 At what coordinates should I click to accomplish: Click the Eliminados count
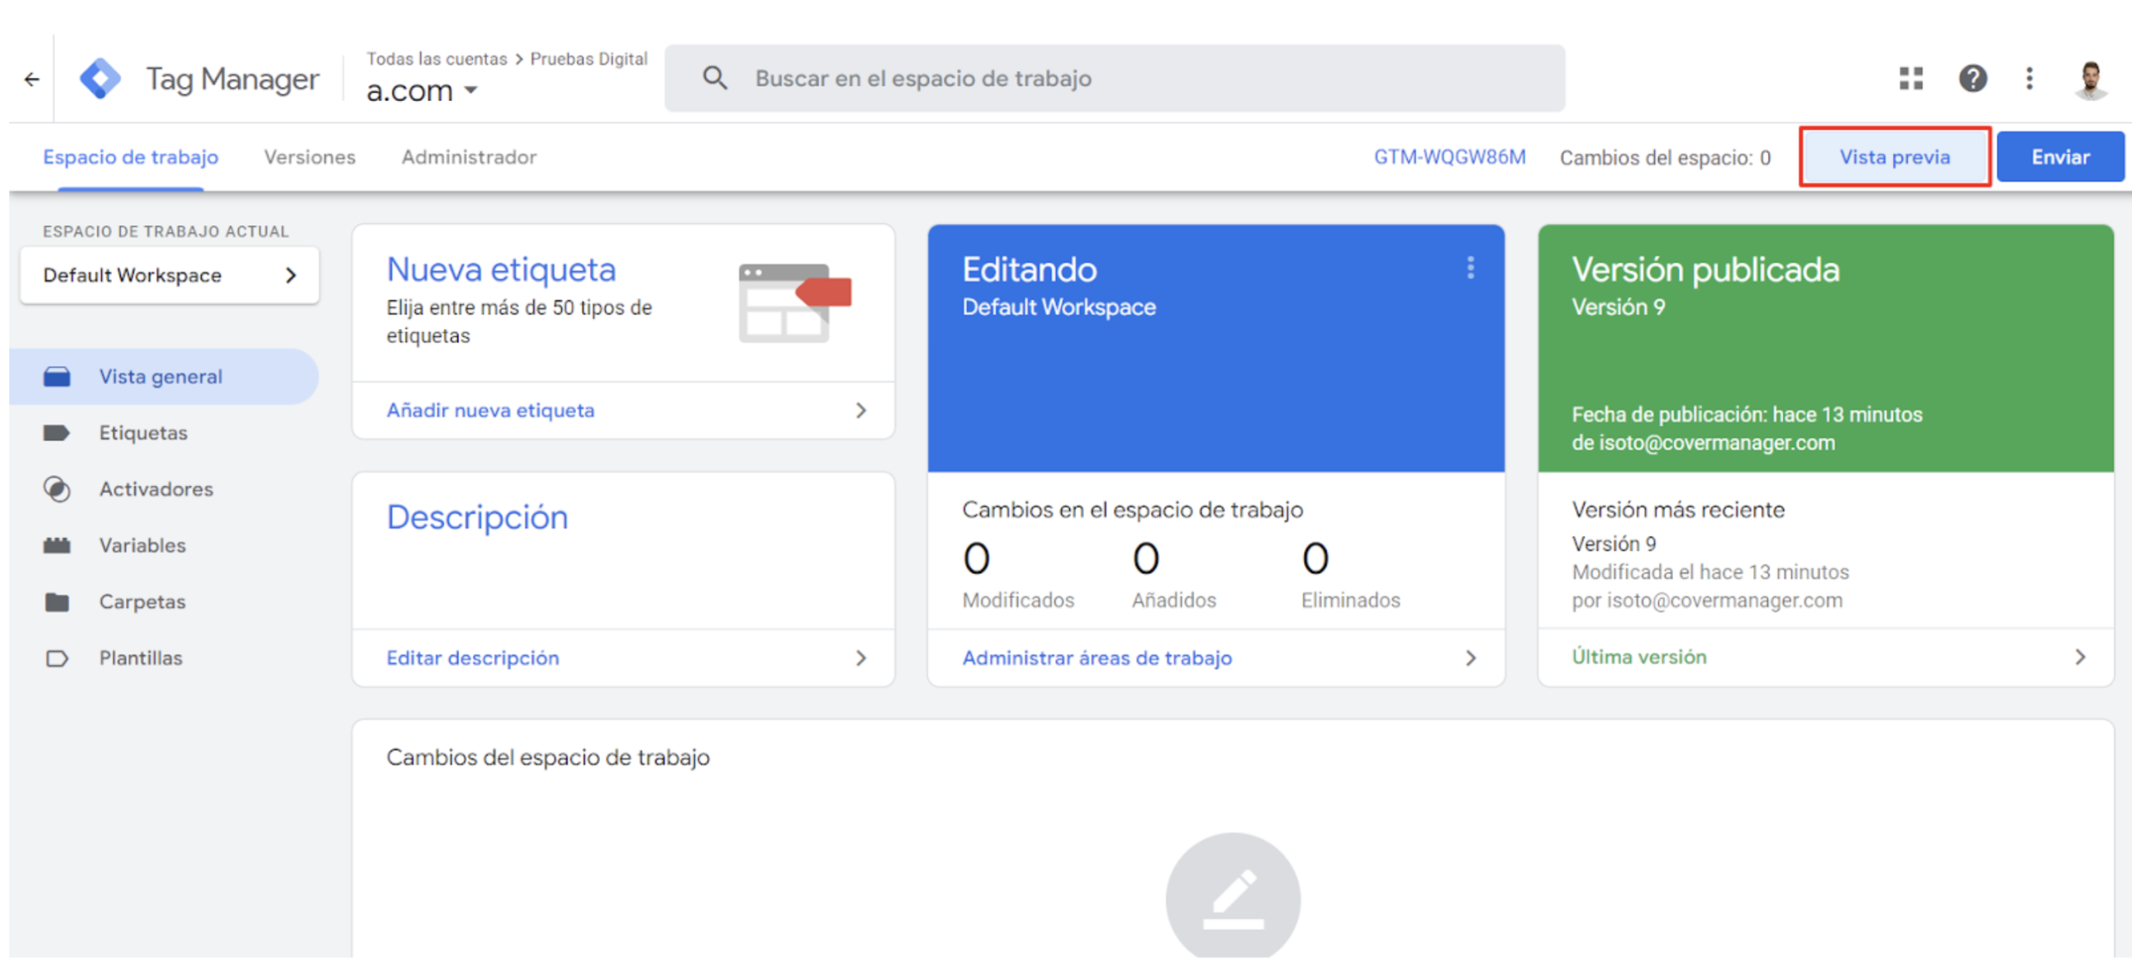(x=1315, y=558)
